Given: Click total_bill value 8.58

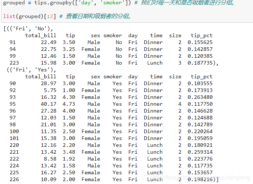Looking at the screenshot, I should click(x=50, y=159).
